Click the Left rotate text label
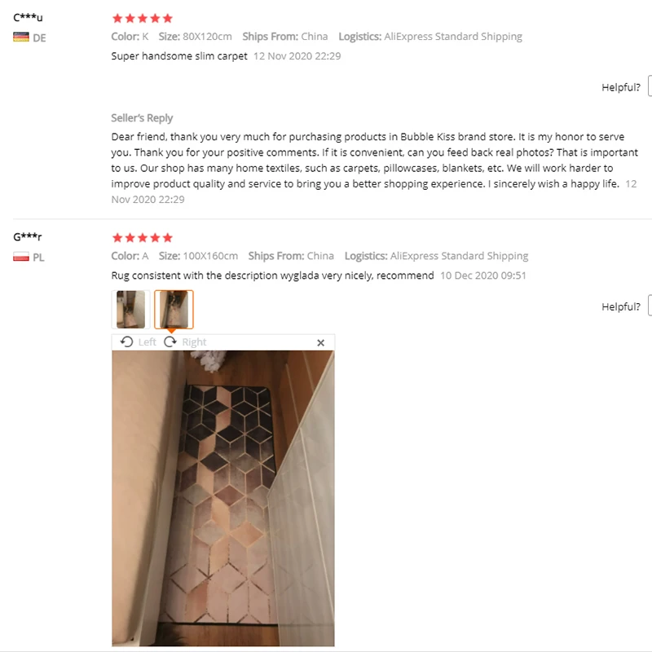The height and width of the screenshot is (652, 652). [x=148, y=341]
